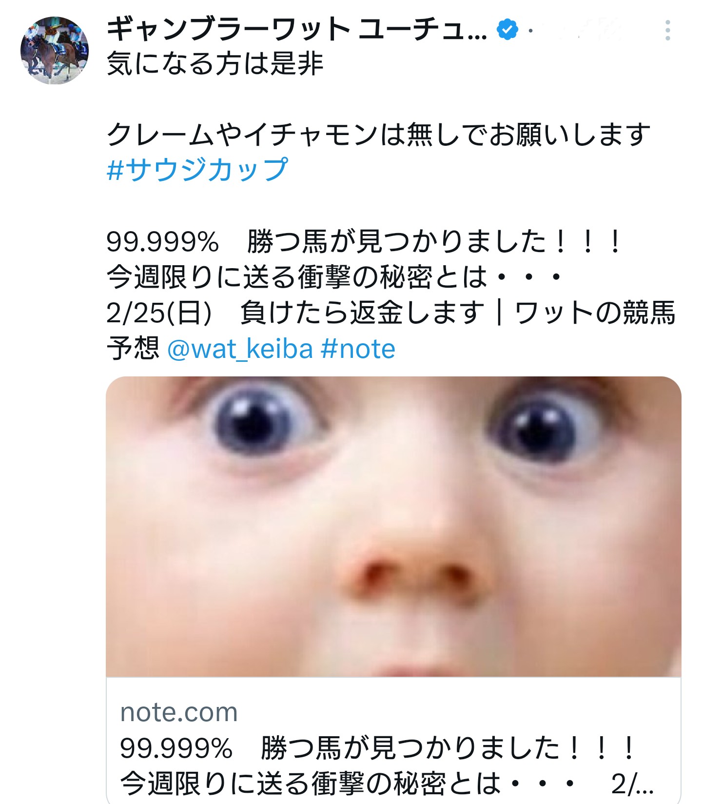Click the truncated 2/... text in the card
Screen dimensions: 702x804
coord(632,784)
